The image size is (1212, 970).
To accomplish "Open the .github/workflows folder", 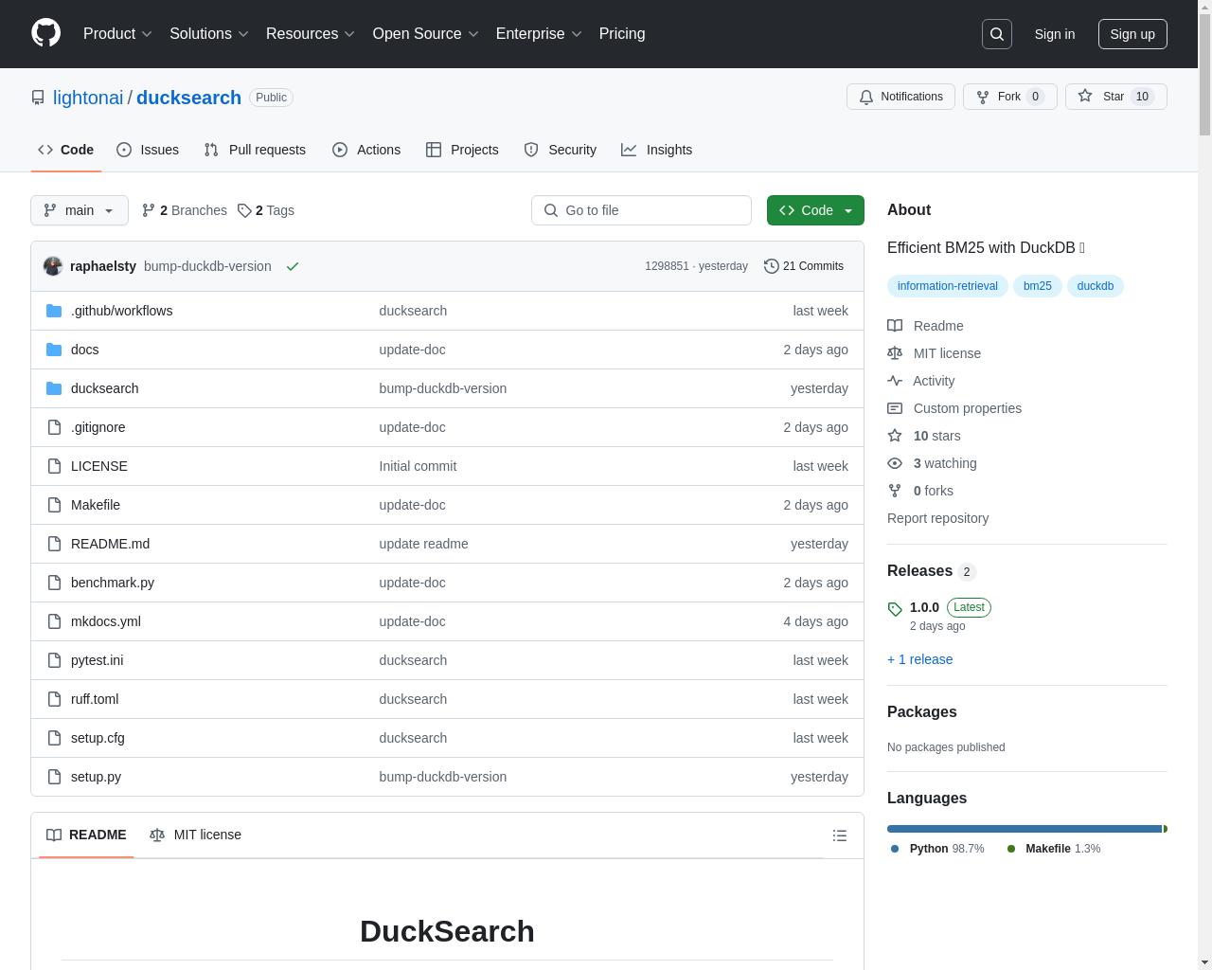I will click(121, 311).
